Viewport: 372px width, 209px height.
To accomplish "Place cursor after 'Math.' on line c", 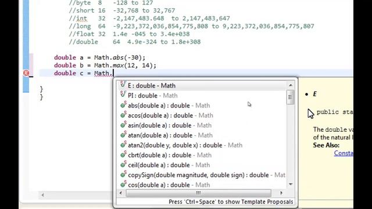I will (x=113, y=73).
